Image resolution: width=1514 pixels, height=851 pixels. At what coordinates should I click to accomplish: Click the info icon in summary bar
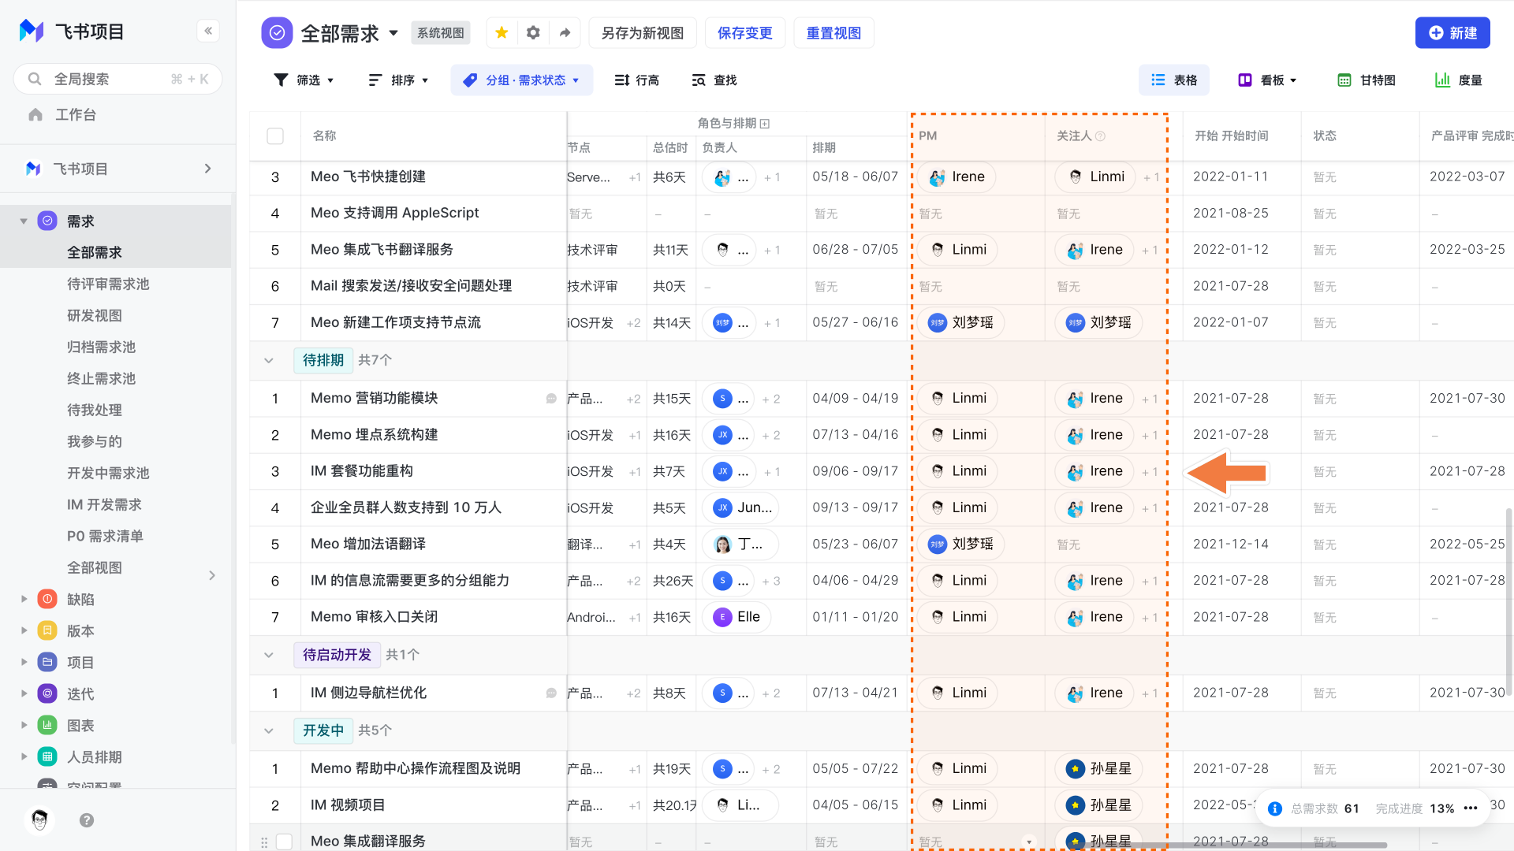pos(1275,809)
